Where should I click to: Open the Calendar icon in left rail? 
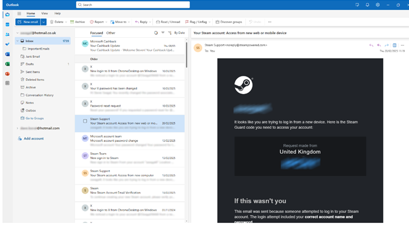click(7, 24)
